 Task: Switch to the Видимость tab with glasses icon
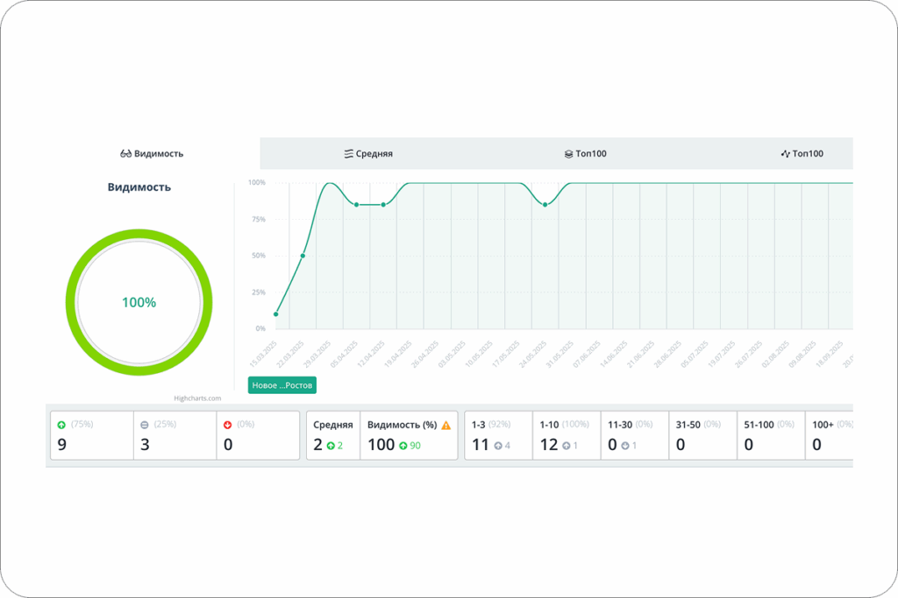(x=152, y=153)
